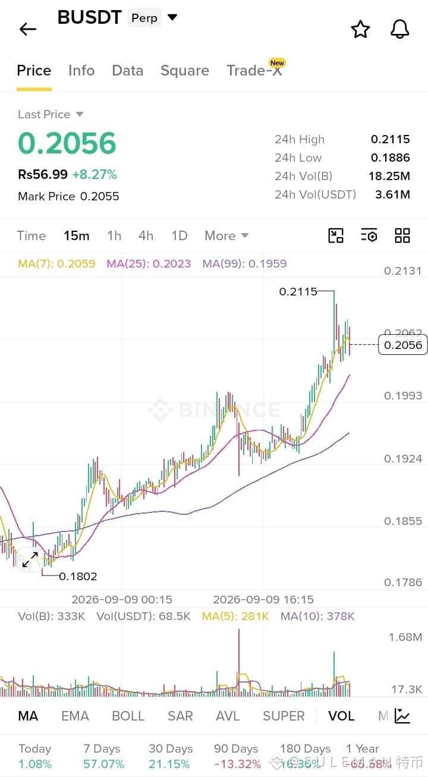428x777 pixels.
Task: Add BUSDT to favorites with star icon
Action: 360,29
